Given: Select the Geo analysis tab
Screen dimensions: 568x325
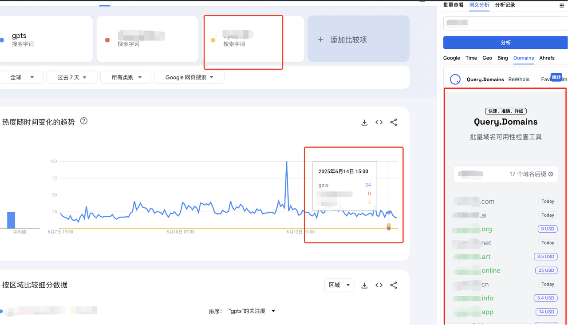Looking at the screenshot, I should tap(487, 58).
